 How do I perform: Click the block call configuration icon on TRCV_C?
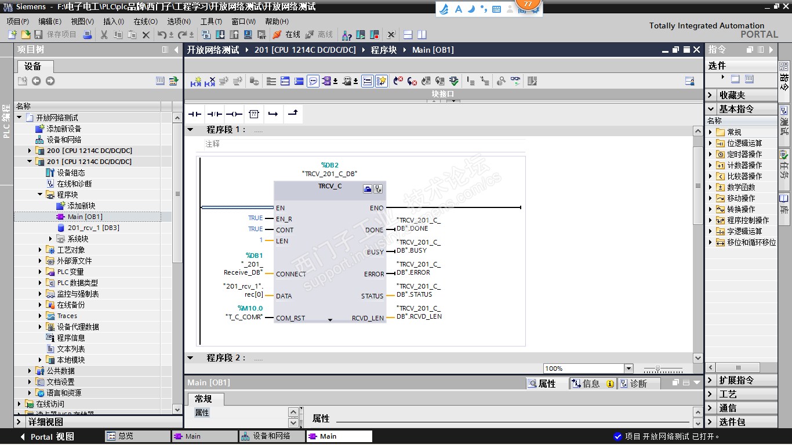pos(368,188)
